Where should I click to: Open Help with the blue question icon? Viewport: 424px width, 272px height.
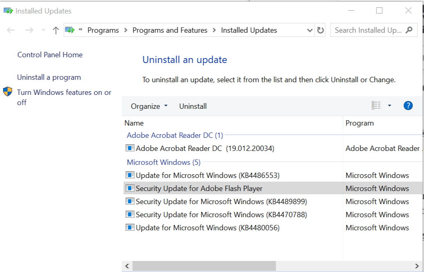[408, 106]
